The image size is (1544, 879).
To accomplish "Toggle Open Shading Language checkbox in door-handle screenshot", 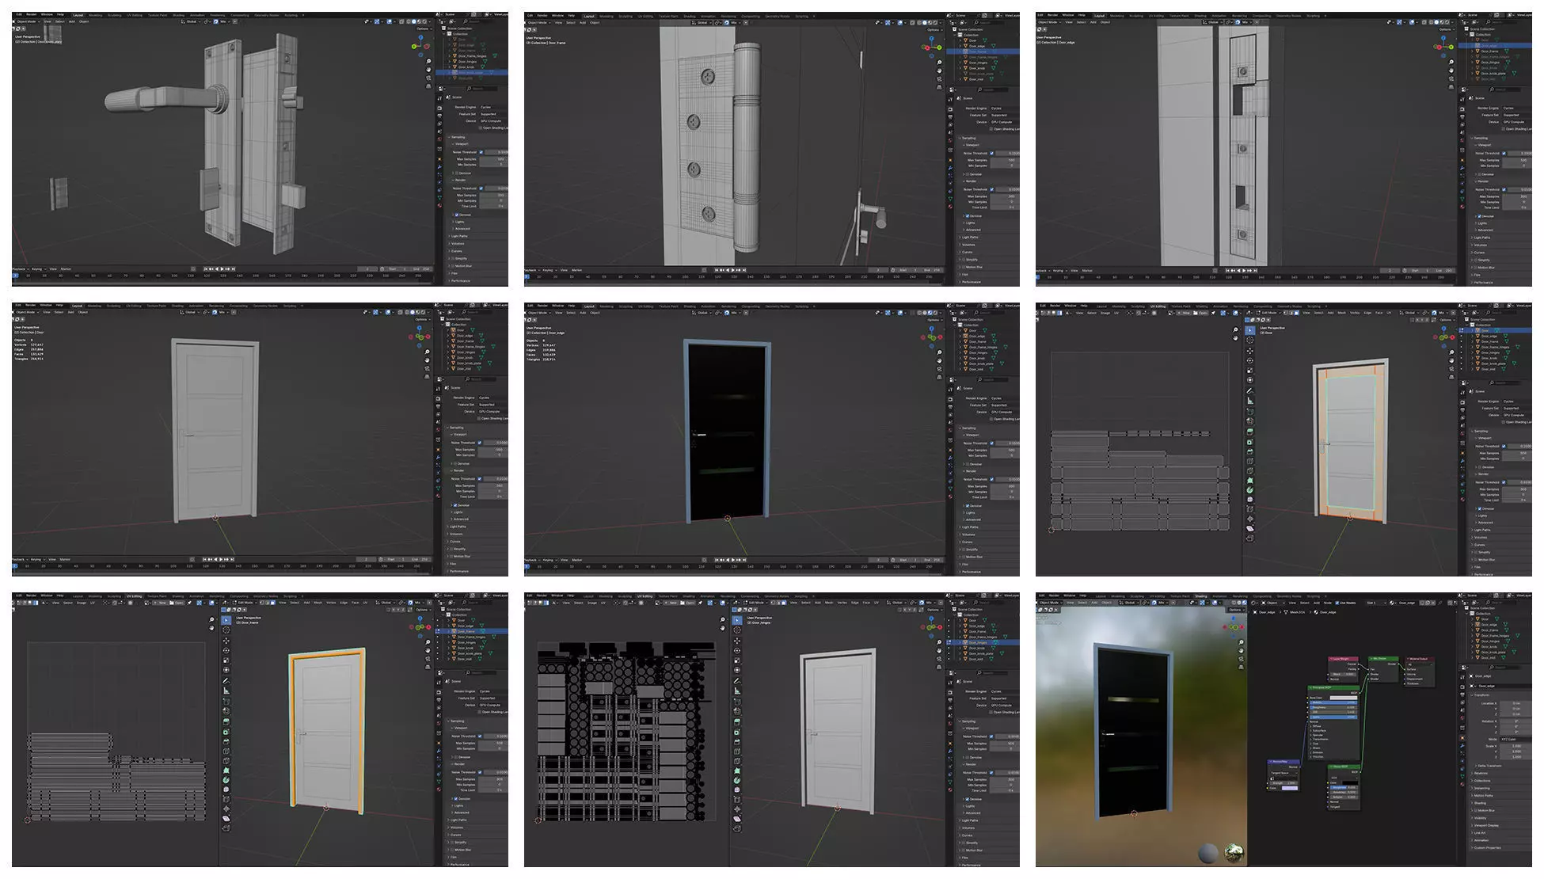I will 480,127.
